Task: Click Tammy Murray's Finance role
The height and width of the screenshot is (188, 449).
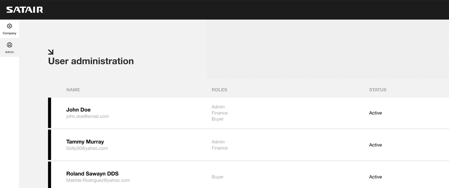Action: point(220,148)
